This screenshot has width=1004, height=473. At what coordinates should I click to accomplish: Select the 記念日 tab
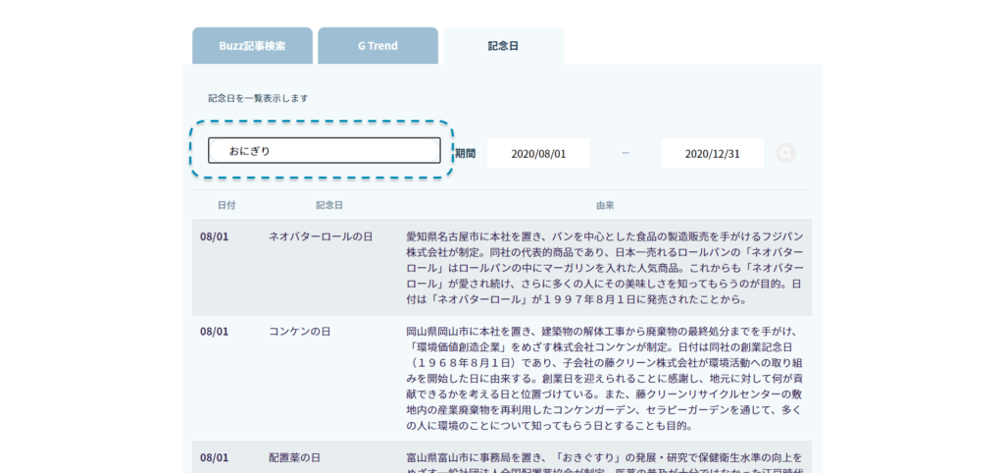pyautogui.click(x=503, y=46)
